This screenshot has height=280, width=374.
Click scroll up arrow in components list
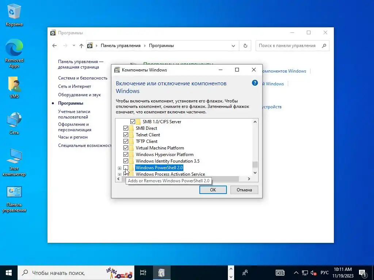click(x=255, y=122)
